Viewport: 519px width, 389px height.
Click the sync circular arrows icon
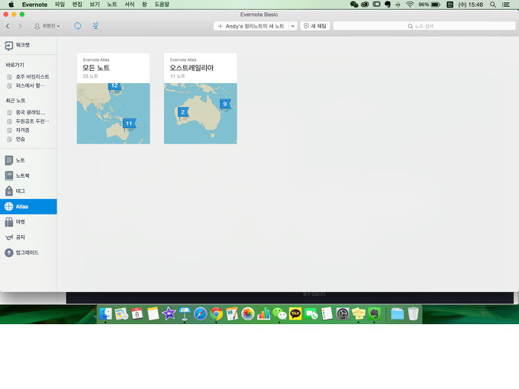tap(77, 26)
